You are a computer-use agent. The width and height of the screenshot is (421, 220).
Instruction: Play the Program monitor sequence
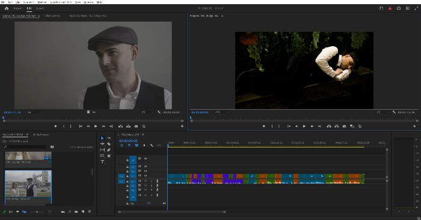click(304, 126)
